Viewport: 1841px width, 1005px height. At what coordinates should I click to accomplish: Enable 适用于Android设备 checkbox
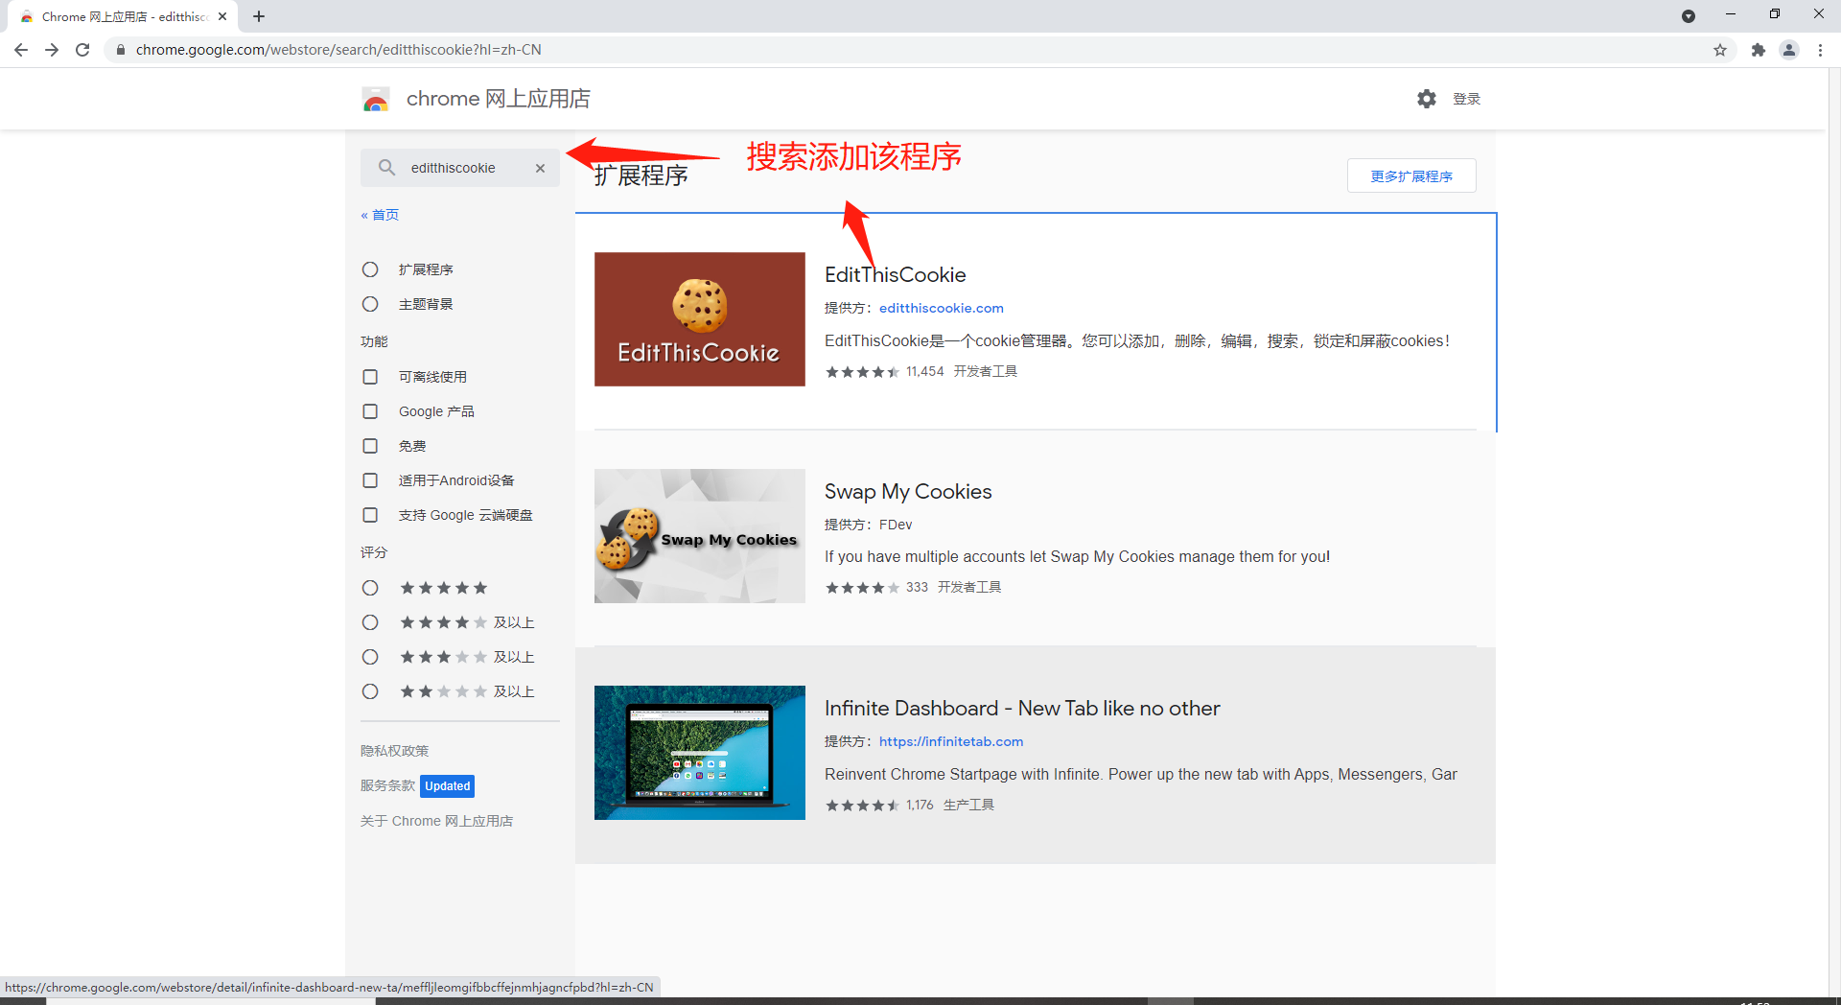370,480
